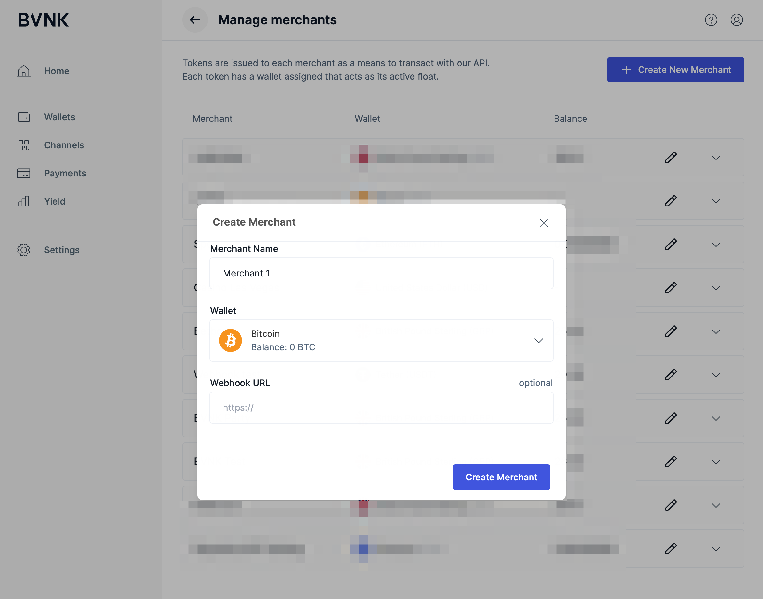Expand the last merchant row chevron
Image resolution: width=763 pixels, height=599 pixels.
tap(716, 548)
